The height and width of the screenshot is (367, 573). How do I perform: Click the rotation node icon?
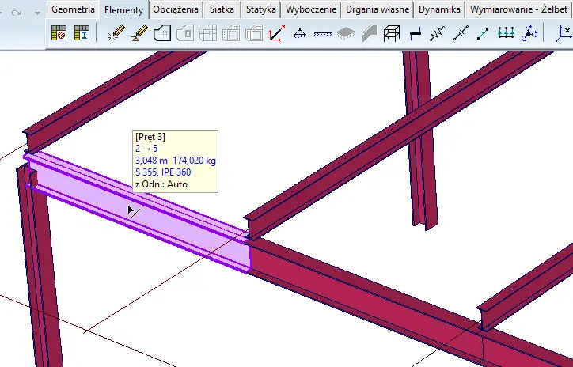point(529,33)
